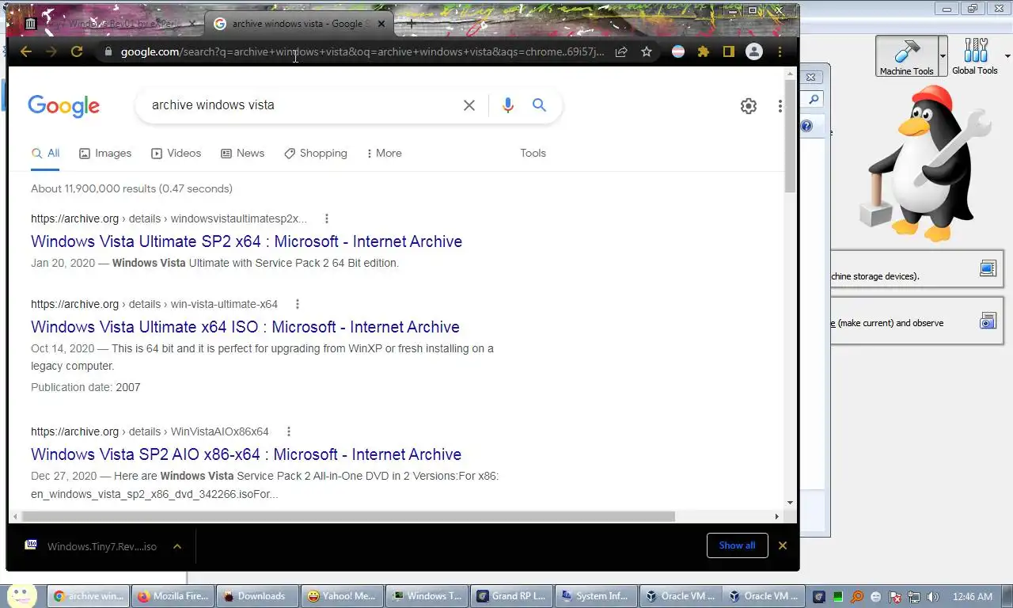Open the Extensions puzzle piece menu
The width and height of the screenshot is (1013, 608).
pyautogui.click(x=704, y=51)
